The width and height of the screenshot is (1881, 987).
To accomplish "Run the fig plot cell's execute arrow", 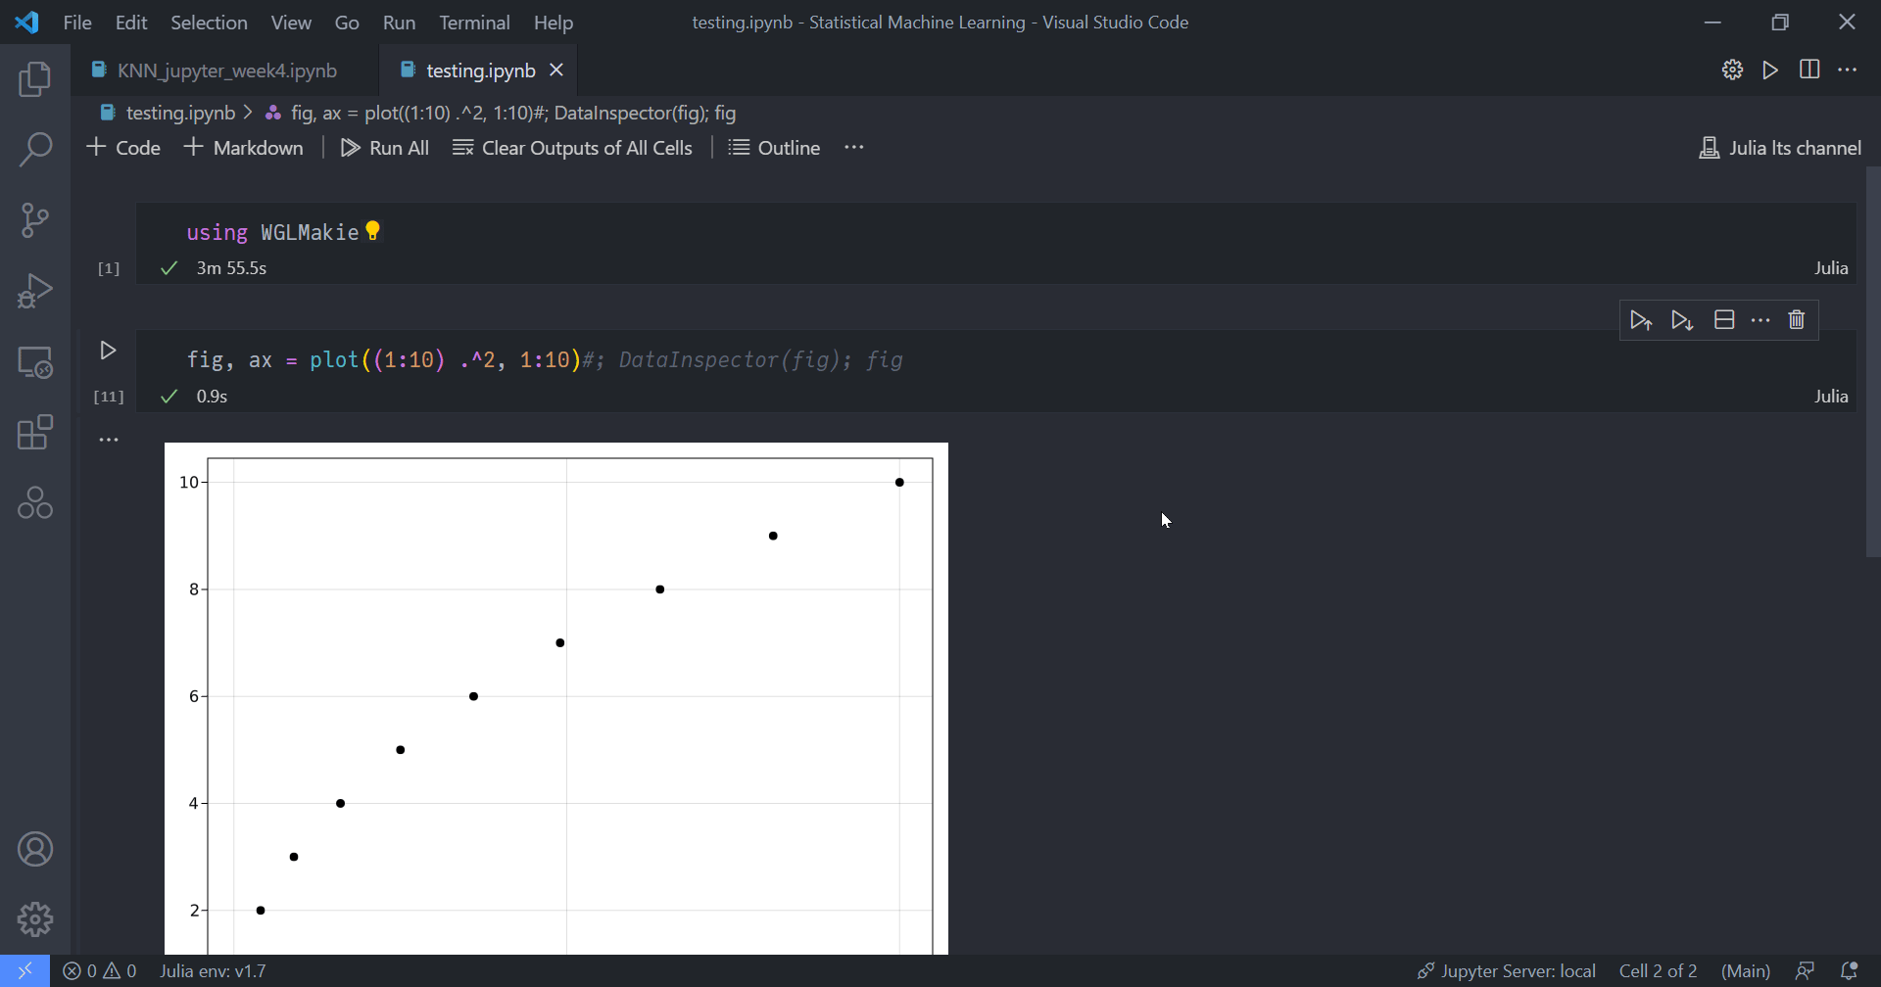I will coord(108,350).
